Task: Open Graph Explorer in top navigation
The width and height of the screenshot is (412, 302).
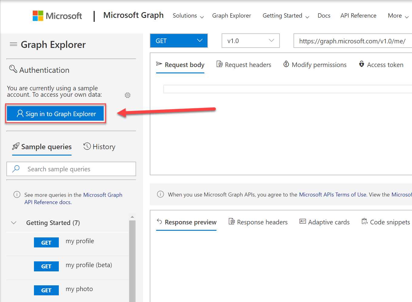Action: (232, 15)
